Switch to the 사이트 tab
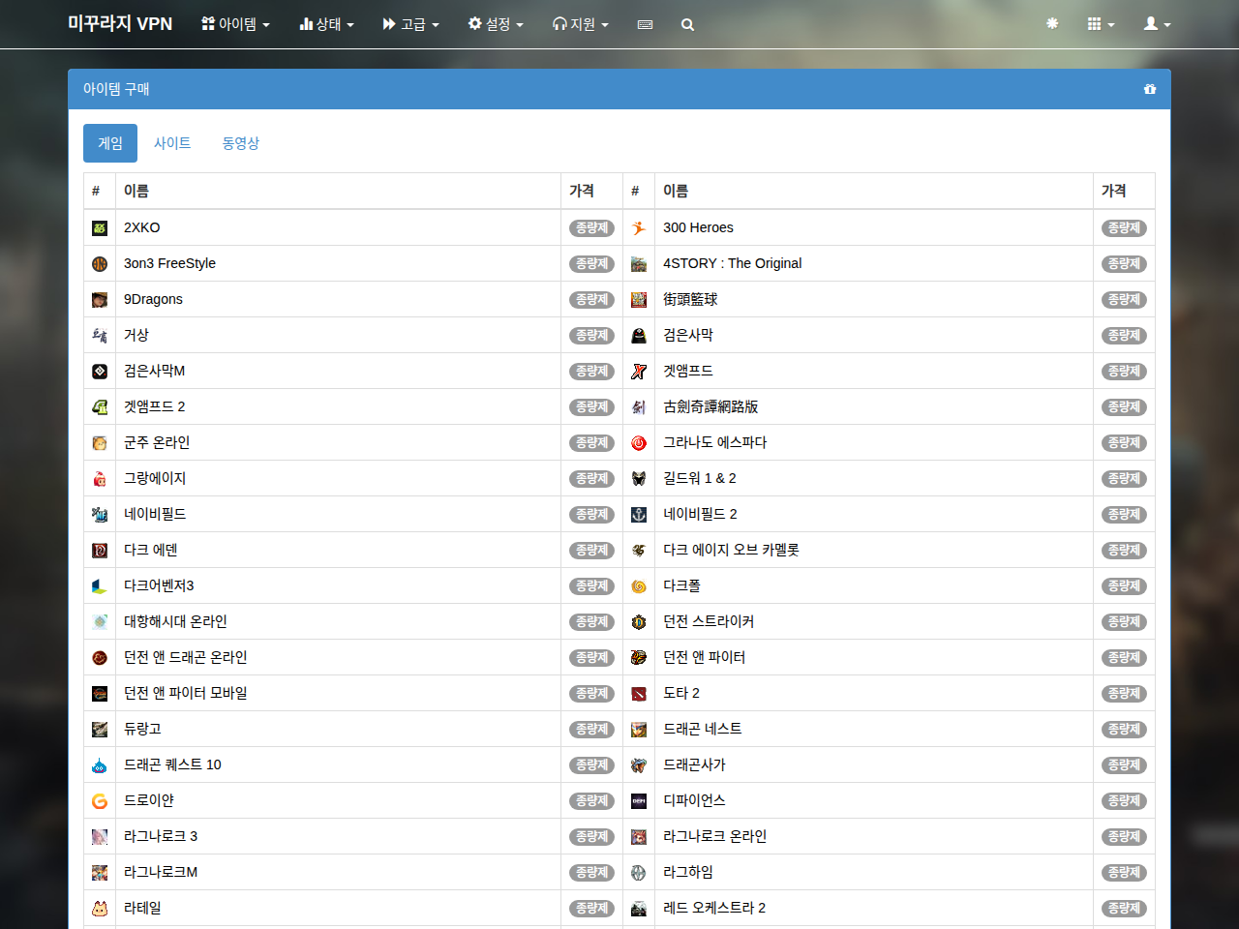 [172, 143]
